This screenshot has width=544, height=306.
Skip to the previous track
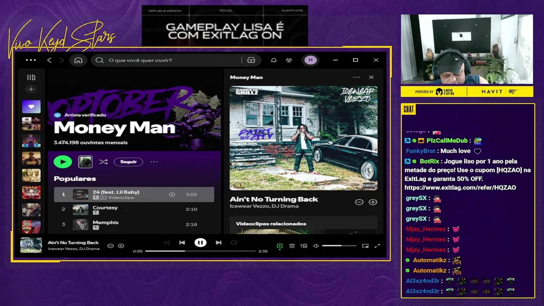182,243
